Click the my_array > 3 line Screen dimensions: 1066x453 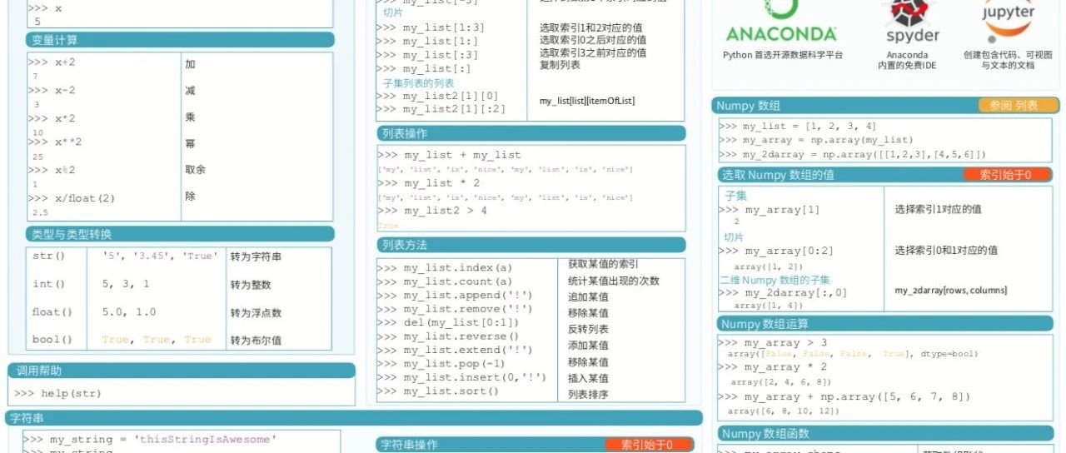pos(772,342)
